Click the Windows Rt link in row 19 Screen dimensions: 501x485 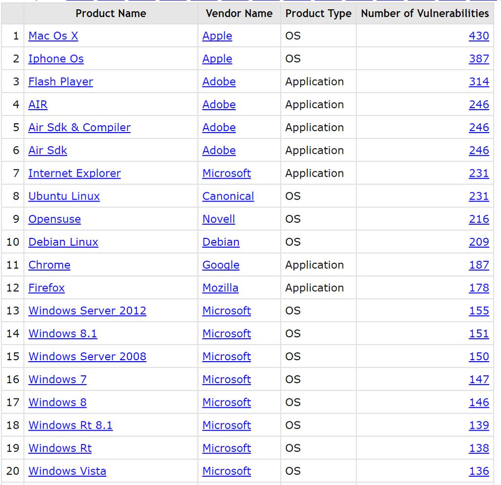(x=60, y=448)
